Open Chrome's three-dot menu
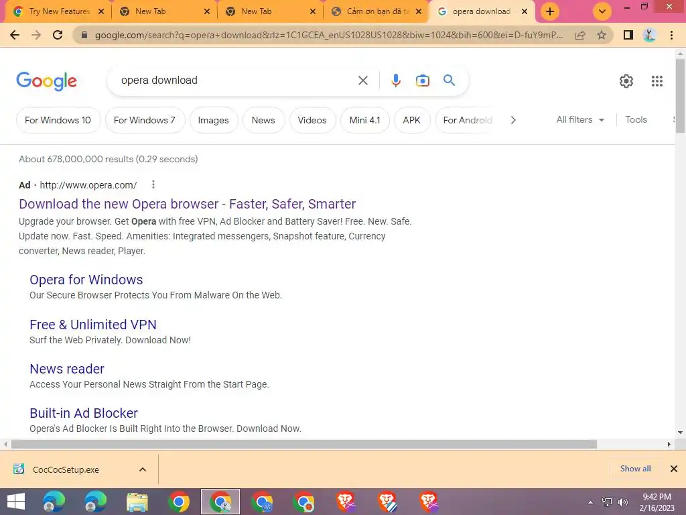The height and width of the screenshot is (515, 686). (x=671, y=35)
